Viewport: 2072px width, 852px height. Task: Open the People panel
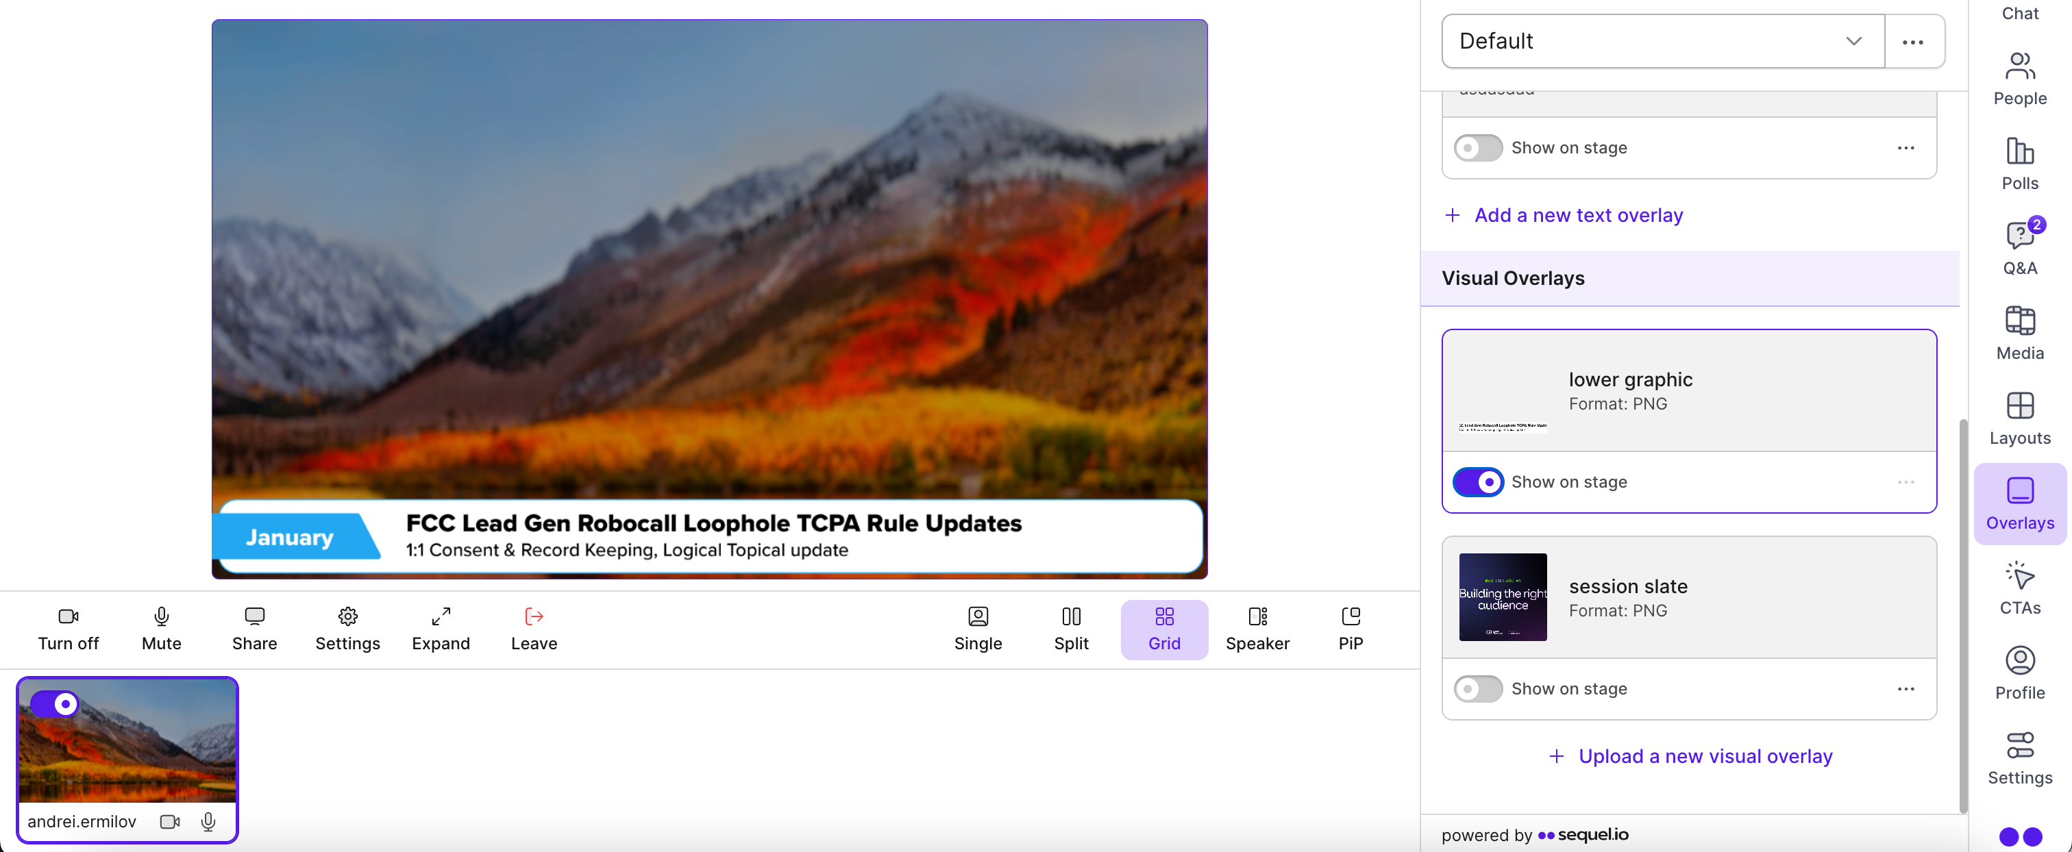[2020, 79]
